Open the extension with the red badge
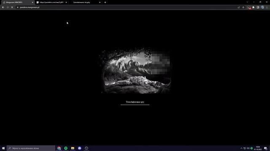The width and height of the screenshot is (270, 151). (249, 8)
